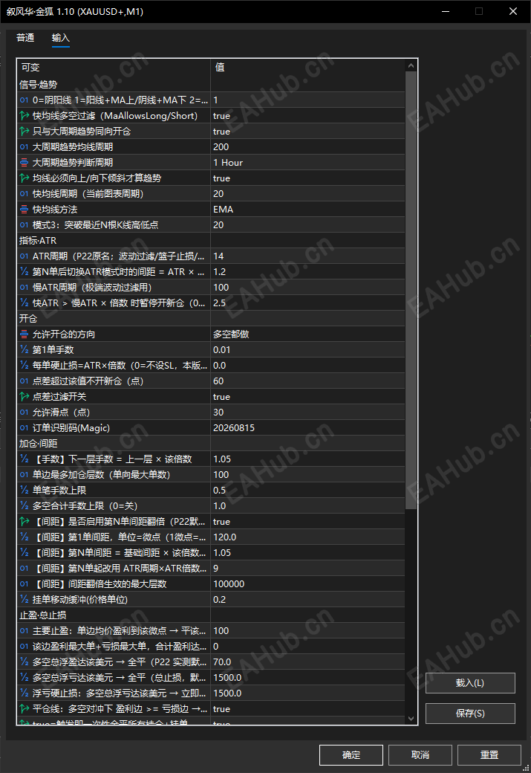Click enum icon beside 大周期趋势判断周期

pyautogui.click(x=24, y=163)
